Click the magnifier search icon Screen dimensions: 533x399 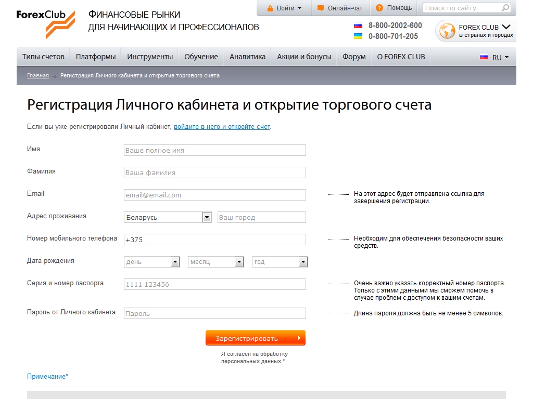[505, 8]
